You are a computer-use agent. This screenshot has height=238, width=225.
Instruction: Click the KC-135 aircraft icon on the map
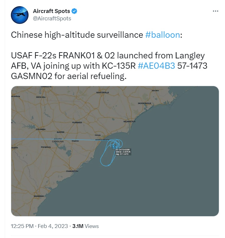[x=114, y=147]
